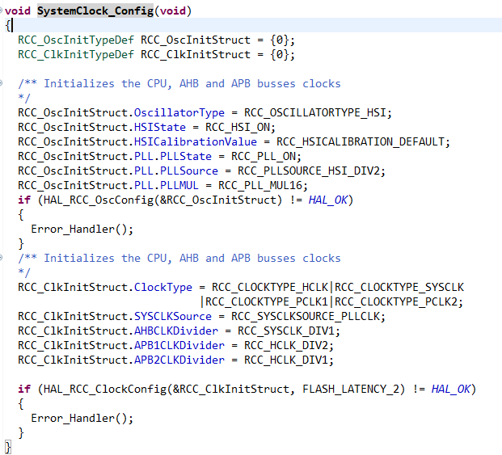This screenshot has width=502, height=455.
Task: Select the ClockType field
Action: click(163, 288)
